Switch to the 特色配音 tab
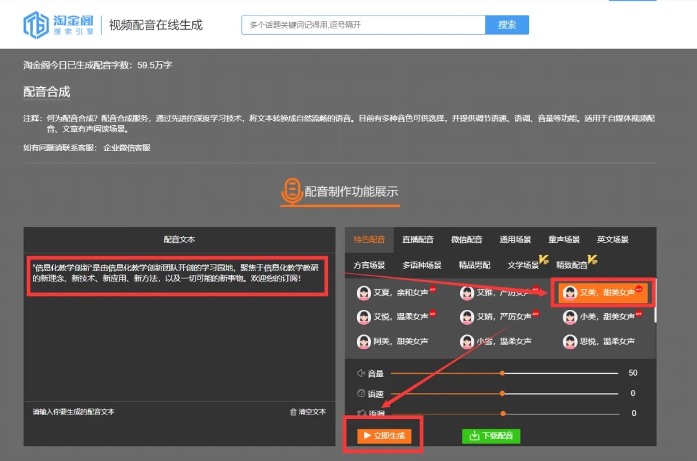Screen dimensions: 697x461 (369, 240)
